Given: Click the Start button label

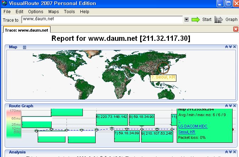Looking at the screenshot, I should 207,20.
